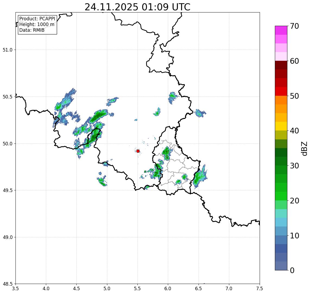
Task: Click latitude tick label 50.5
Action: (x=8, y=97)
